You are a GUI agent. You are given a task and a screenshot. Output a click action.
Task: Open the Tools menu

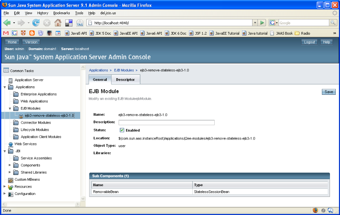tap(79, 13)
